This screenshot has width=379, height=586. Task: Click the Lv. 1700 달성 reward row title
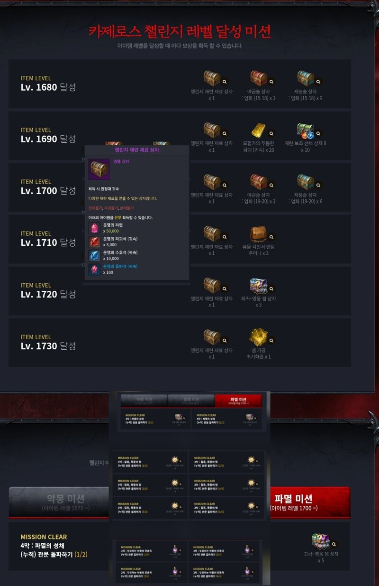(48, 190)
